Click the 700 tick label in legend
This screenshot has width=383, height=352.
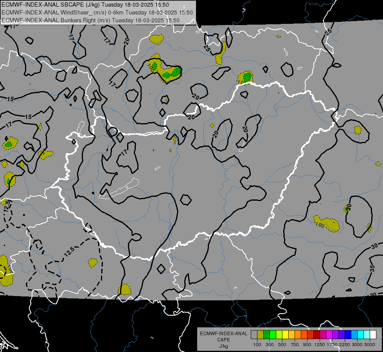[x=295, y=345]
